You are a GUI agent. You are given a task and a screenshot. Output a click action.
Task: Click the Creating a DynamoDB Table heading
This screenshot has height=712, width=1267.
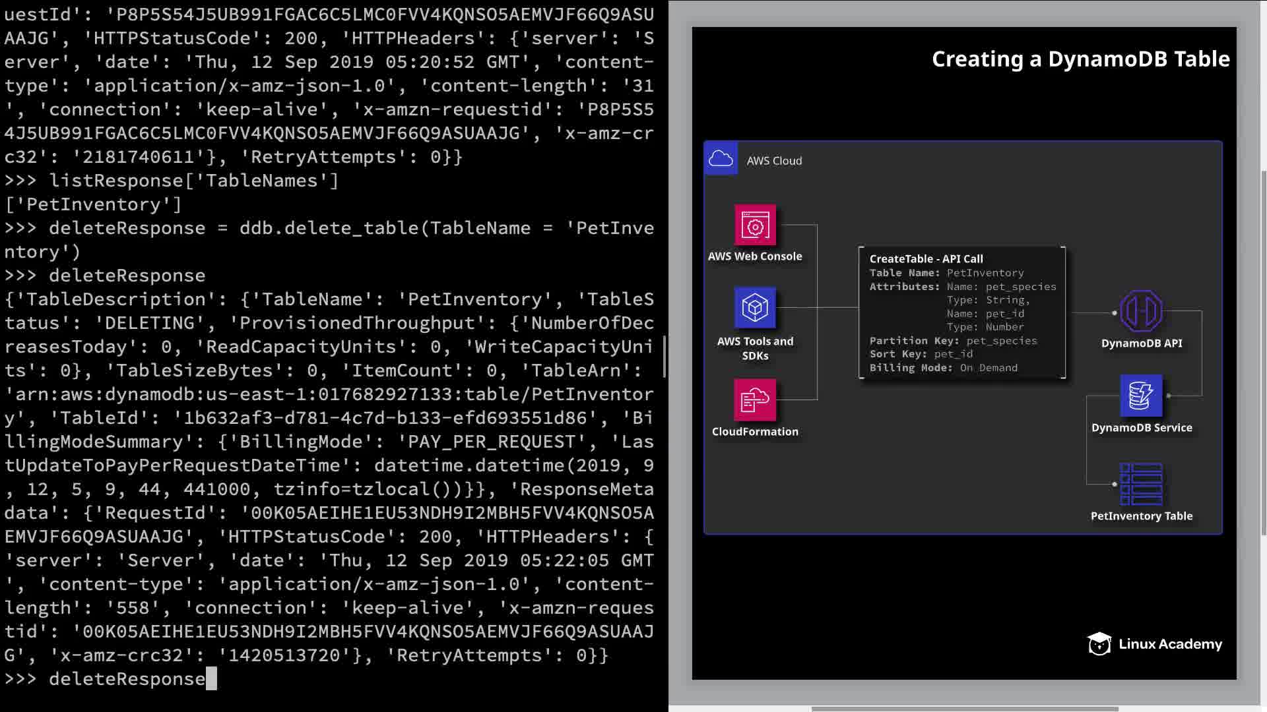coord(1080,59)
